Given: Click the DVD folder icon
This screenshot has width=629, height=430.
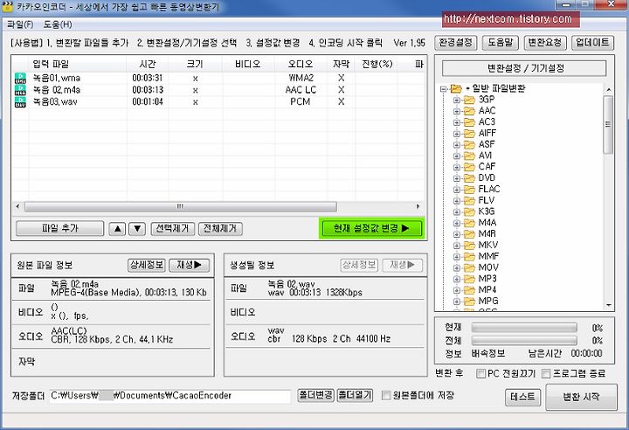Looking at the screenshot, I should click(469, 178).
